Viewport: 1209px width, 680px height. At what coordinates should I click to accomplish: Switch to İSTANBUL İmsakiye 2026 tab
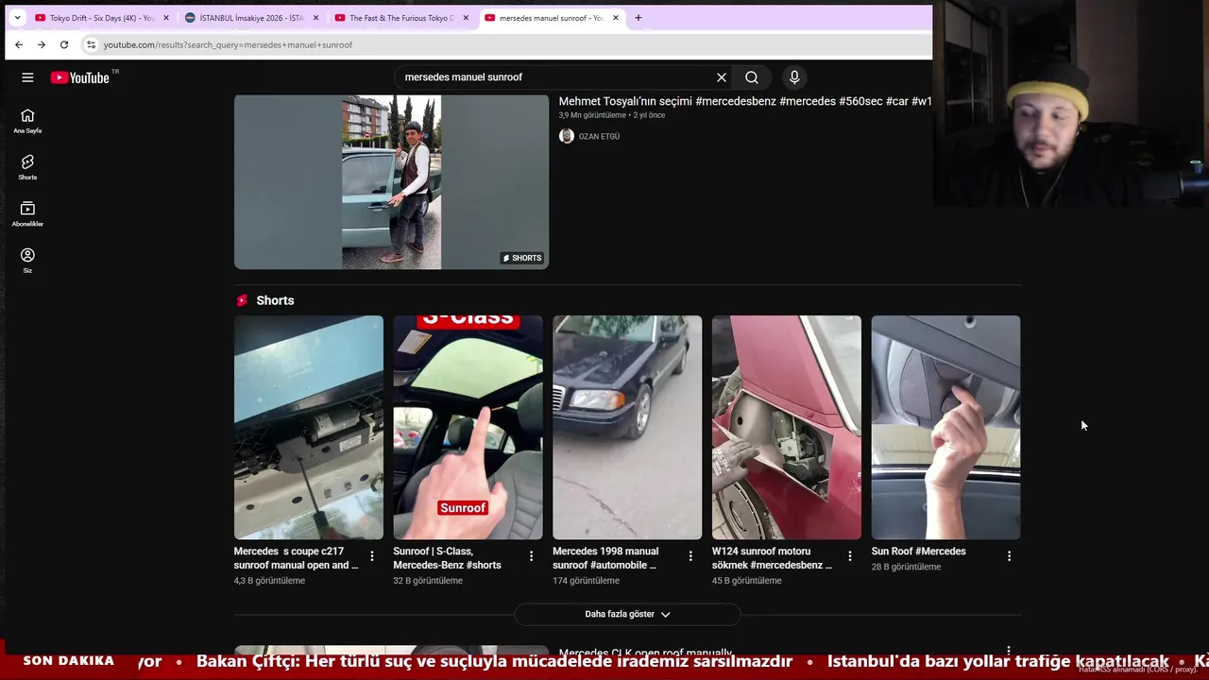[250, 18]
